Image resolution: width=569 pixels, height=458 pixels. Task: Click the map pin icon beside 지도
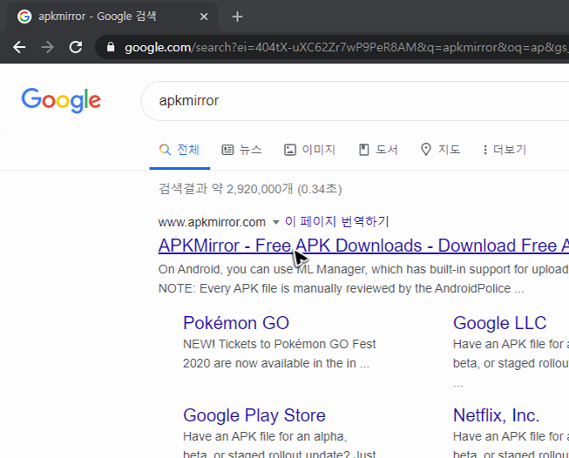426,150
